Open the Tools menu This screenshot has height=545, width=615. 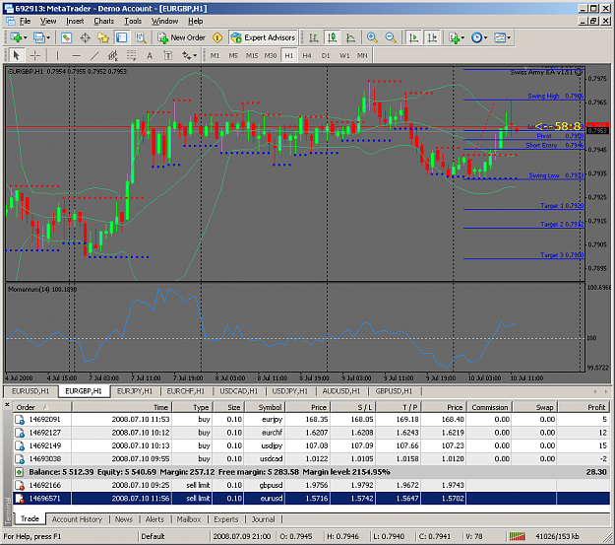click(133, 22)
